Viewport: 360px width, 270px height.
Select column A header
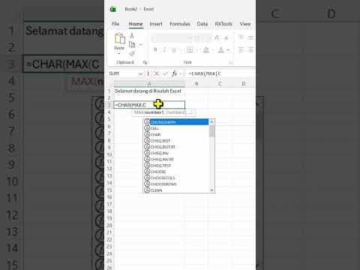[x=149, y=83]
